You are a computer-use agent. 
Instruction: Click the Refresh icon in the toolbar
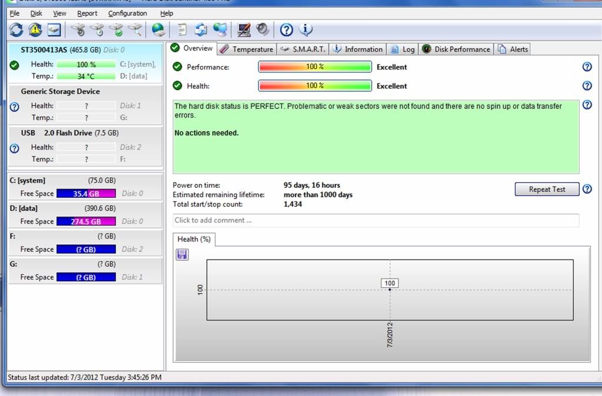(x=16, y=29)
